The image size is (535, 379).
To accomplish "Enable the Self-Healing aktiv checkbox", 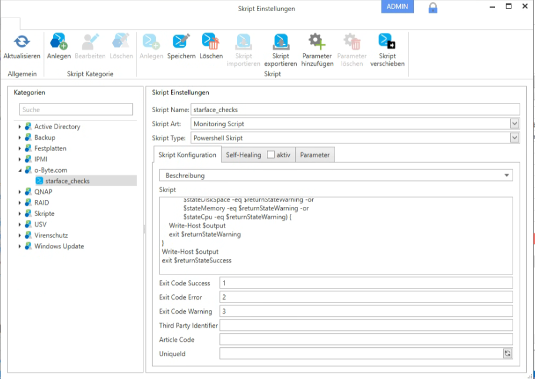I will (x=270, y=155).
